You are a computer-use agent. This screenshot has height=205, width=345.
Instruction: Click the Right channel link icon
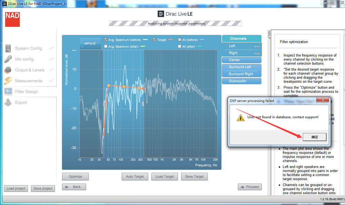pos(257,53)
